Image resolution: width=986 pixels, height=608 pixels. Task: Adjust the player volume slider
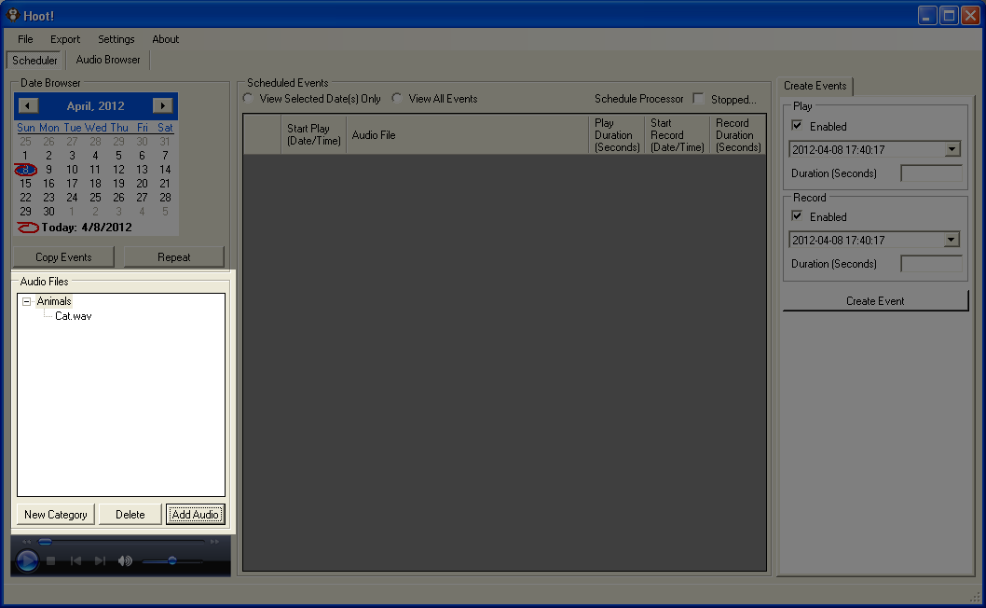(x=171, y=560)
